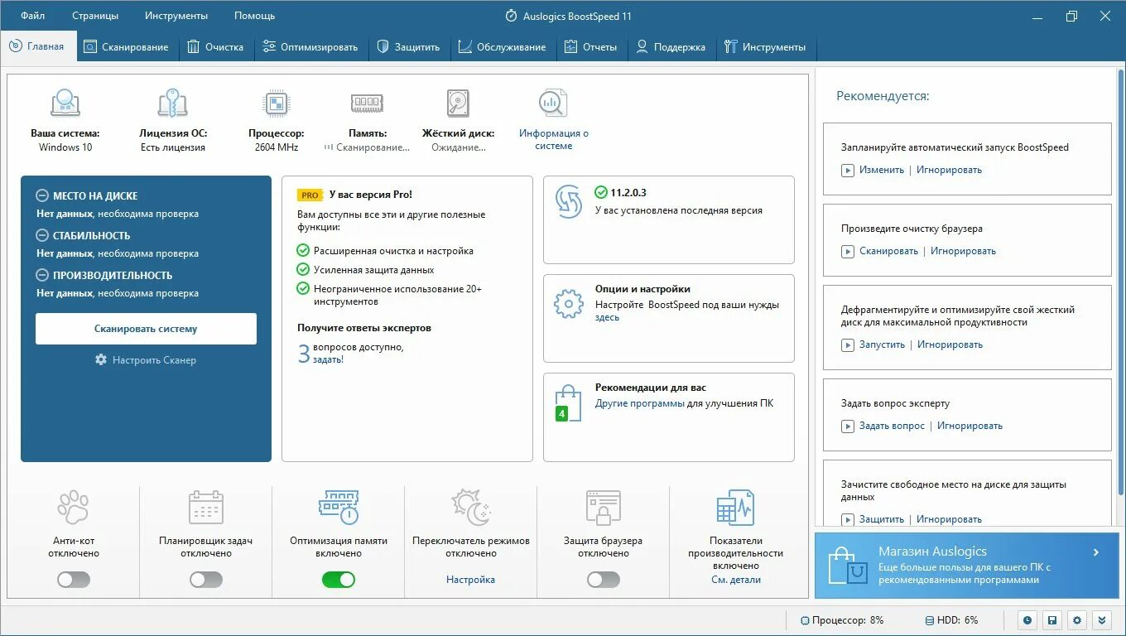Switch to the Инструменты tab with wrench icon

[x=765, y=47]
